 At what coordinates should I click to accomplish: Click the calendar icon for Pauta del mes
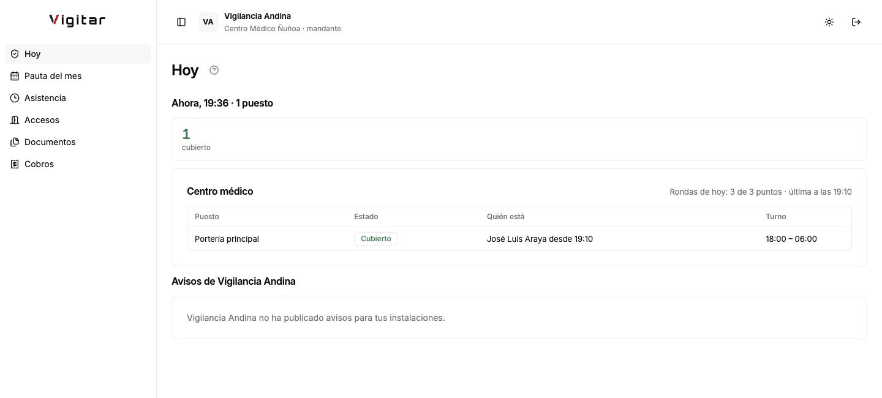15,76
